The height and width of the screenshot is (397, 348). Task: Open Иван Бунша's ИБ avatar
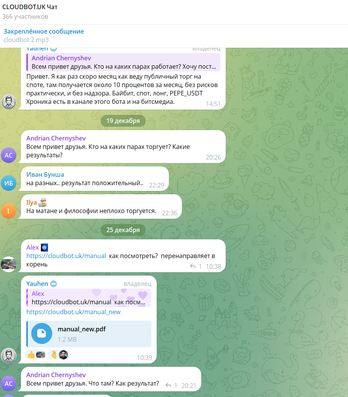tap(9, 183)
